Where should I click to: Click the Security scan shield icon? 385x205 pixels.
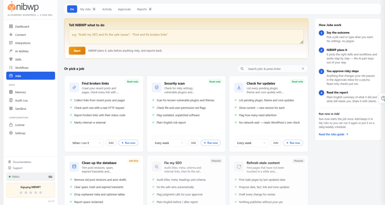[x=157, y=88]
